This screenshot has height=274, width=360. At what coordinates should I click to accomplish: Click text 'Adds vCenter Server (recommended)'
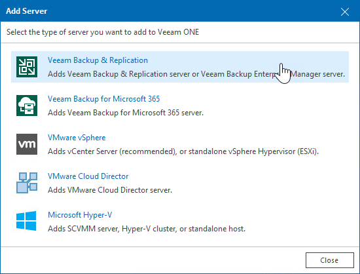(x=112, y=151)
